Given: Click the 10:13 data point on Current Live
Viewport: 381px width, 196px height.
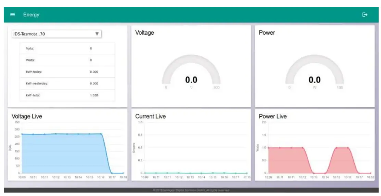Looking at the screenshot, I should point(190,173).
